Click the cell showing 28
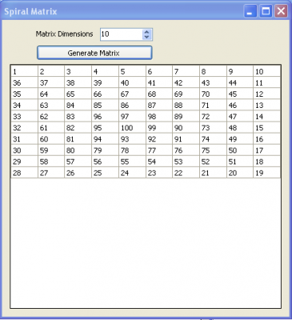 pyautogui.click(x=25, y=173)
